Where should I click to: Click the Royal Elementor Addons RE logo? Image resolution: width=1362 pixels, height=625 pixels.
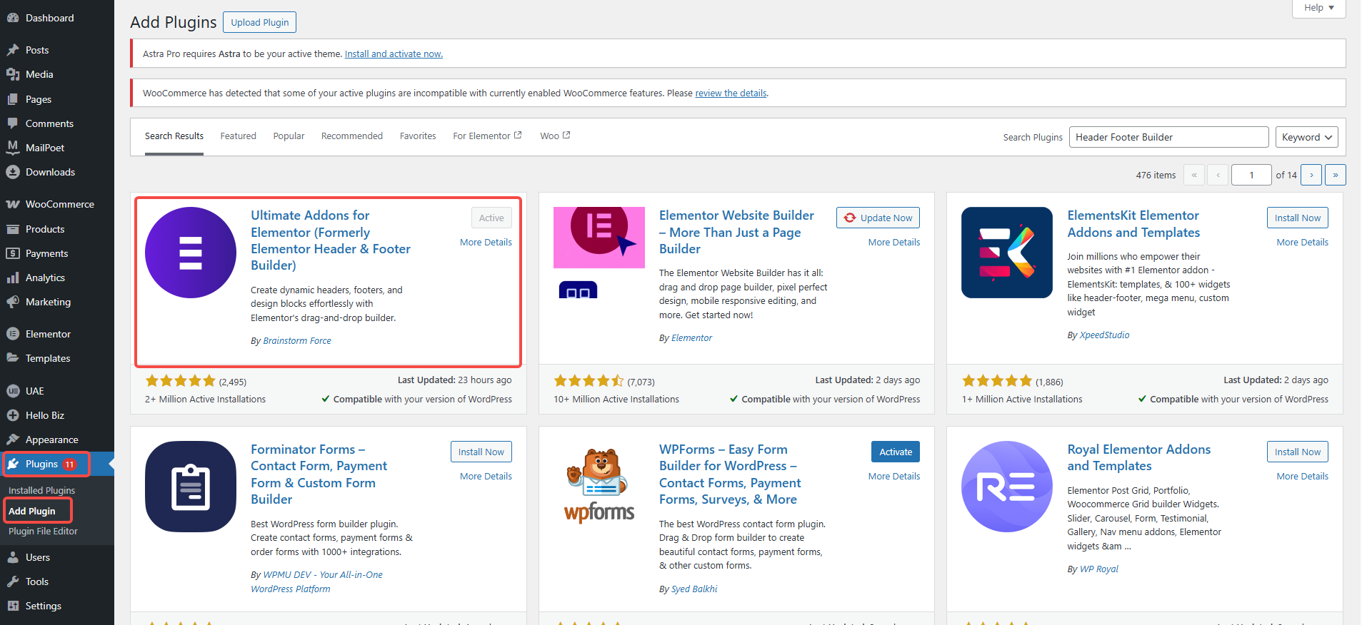tap(1007, 487)
